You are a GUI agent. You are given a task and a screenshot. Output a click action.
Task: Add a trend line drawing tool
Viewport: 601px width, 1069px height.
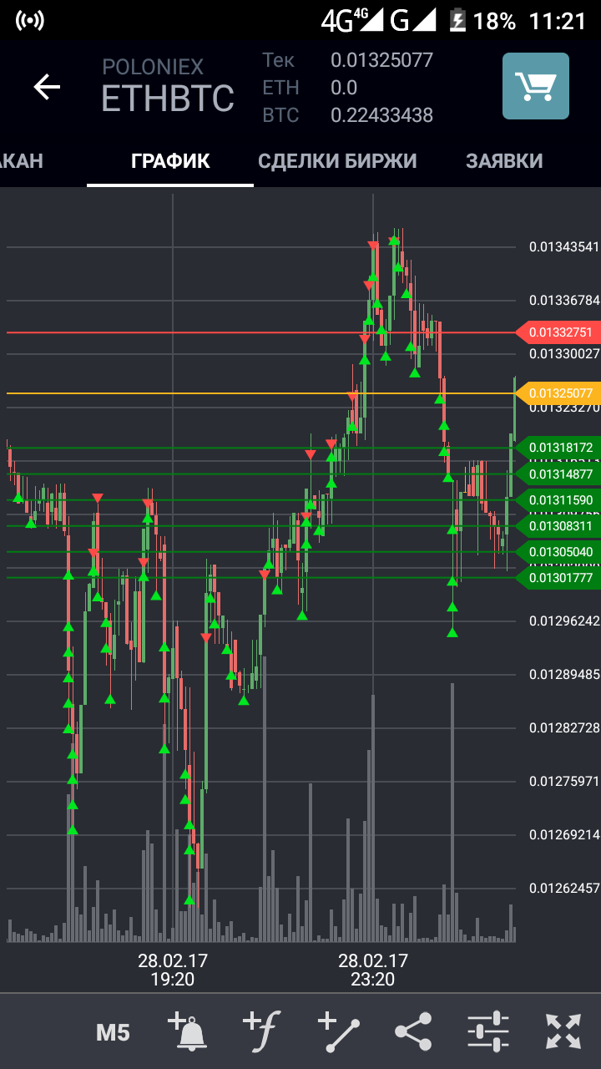pos(338,1031)
